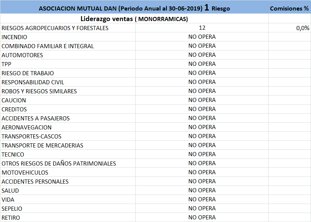Click the RETIRO row label
Viewport: 311px width, 222px height.
coord(11,218)
